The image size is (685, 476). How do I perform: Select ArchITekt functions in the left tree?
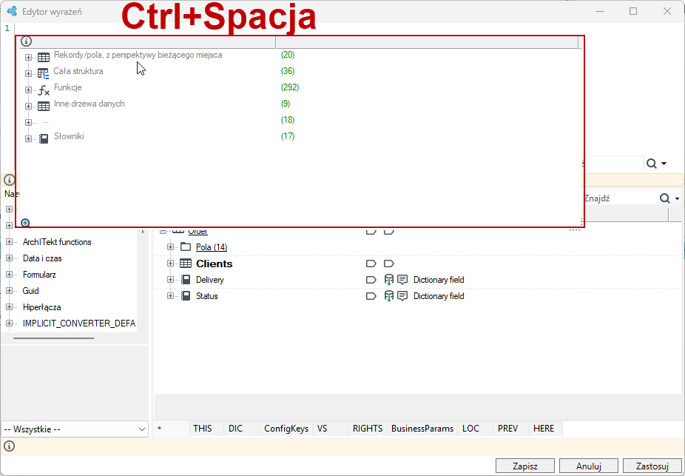[x=57, y=242]
